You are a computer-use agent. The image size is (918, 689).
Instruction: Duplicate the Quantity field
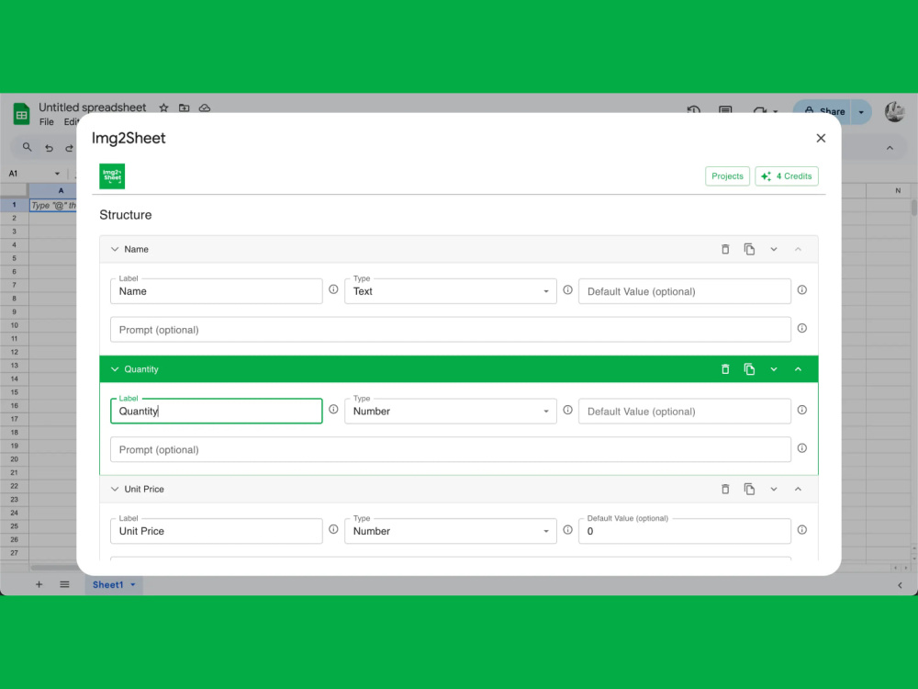pos(749,369)
